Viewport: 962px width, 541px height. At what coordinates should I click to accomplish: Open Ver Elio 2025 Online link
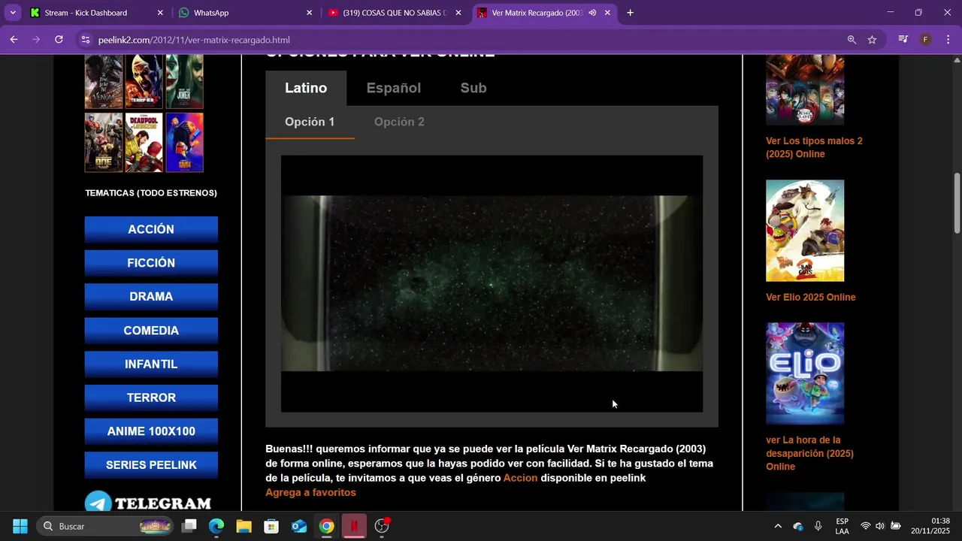(x=810, y=297)
